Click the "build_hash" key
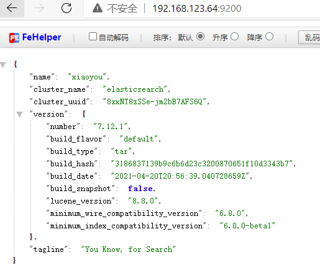The image size is (320, 278). (72, 164)
